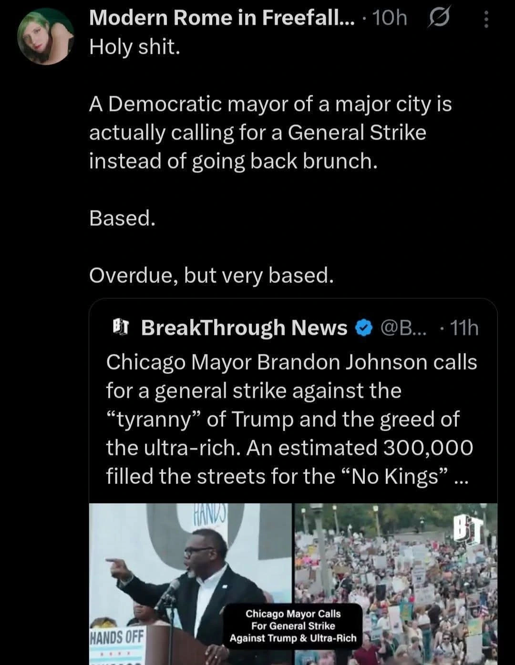
Task: Click the truncated @B... handle
Action: point(404,328)
